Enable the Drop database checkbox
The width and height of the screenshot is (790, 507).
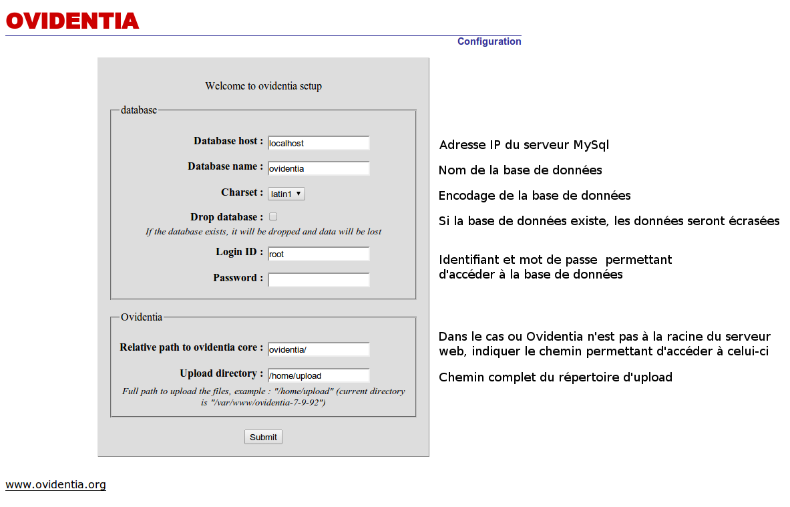273,217
